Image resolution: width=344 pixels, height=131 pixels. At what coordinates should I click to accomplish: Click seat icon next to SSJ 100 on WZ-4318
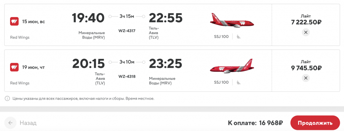pyautogui.click(x=239, y=82)
